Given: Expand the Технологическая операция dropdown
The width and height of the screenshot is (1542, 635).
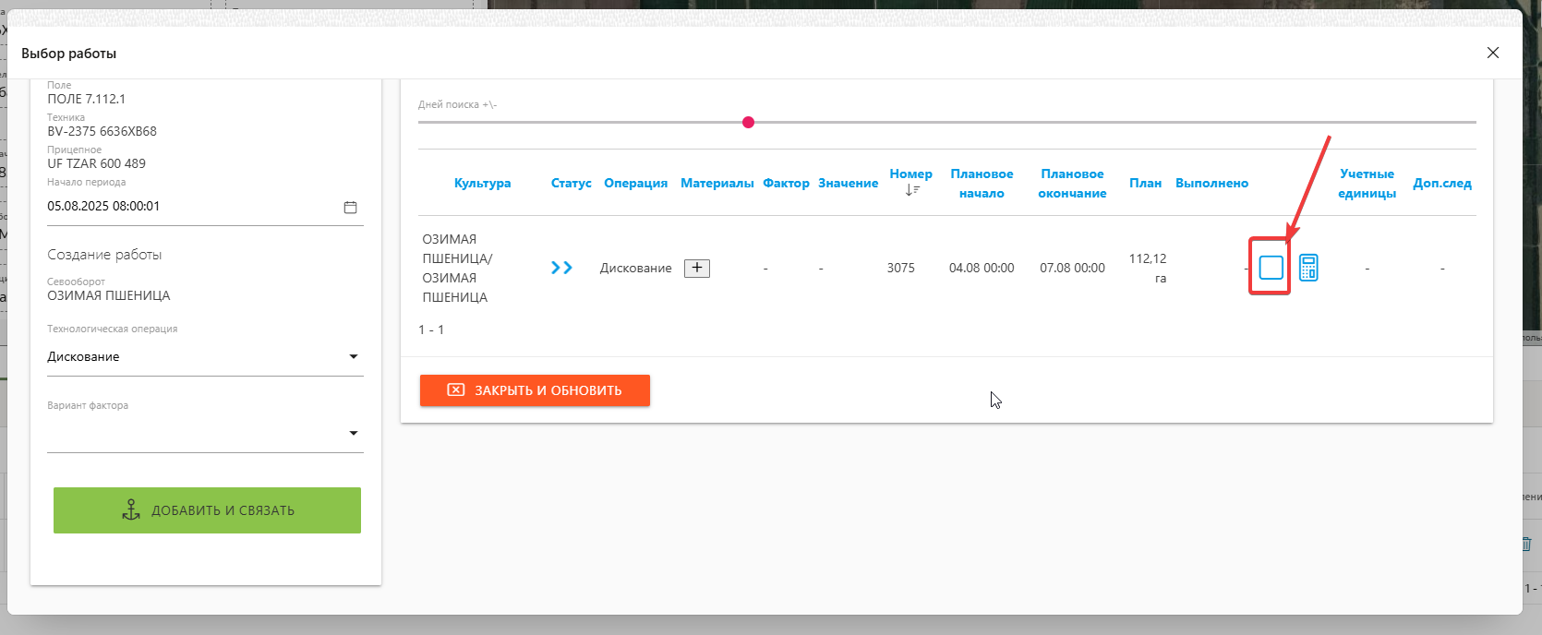Looking at the screenshot, I should (x=353, y=357).
